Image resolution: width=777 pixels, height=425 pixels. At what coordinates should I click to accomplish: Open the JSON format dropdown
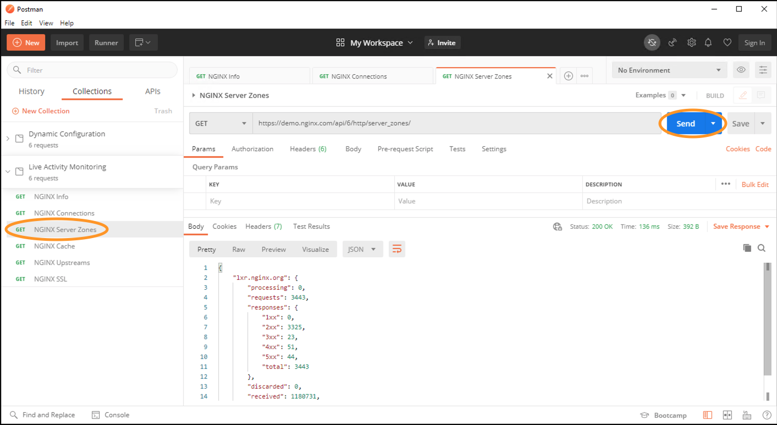click(x=362, y=249)
